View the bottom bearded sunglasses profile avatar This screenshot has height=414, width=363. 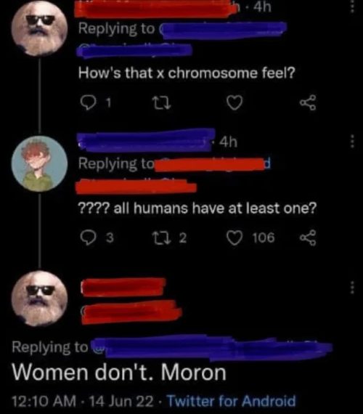click(40, 299)
